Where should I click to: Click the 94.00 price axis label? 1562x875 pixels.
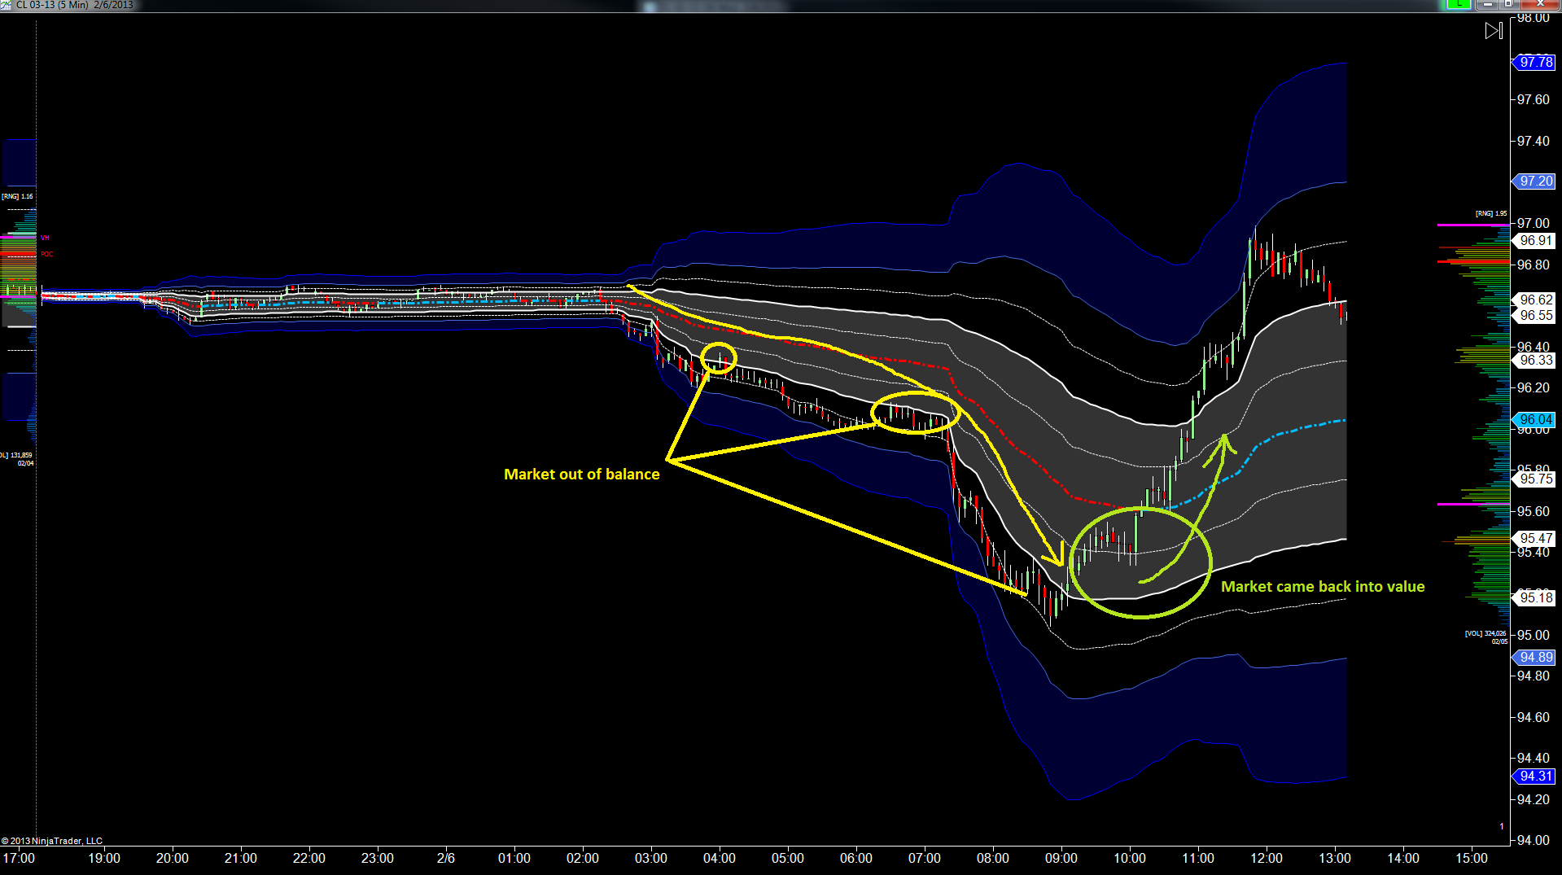(x=1534, y=840)
